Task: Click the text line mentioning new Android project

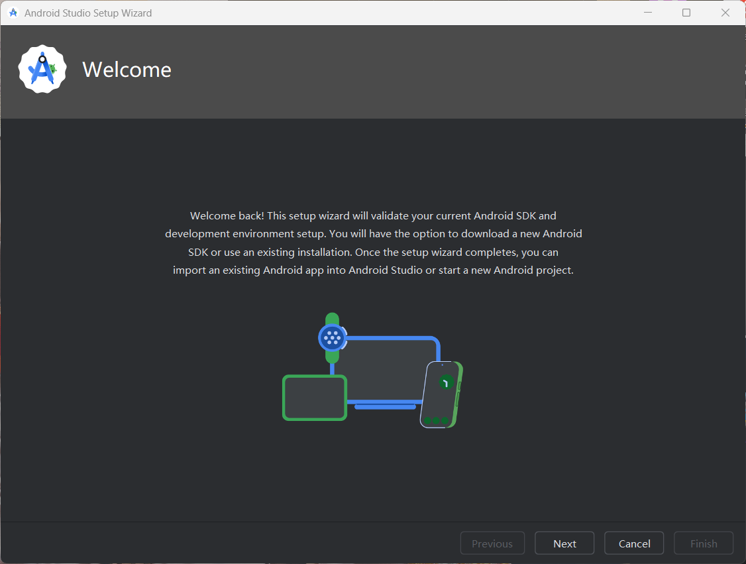Action: [373, 270]
